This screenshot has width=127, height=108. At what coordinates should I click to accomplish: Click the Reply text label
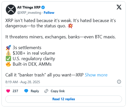(35, 91)
